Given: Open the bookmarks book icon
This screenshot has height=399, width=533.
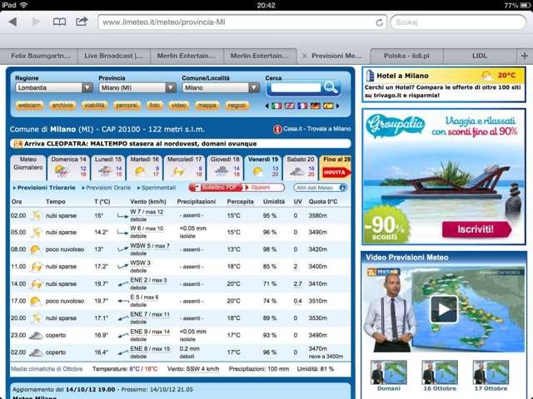Looking at the screenshot, I should tap(59, 22).
